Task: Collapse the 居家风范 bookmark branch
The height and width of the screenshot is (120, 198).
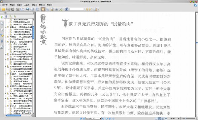Action: point(5,86)
